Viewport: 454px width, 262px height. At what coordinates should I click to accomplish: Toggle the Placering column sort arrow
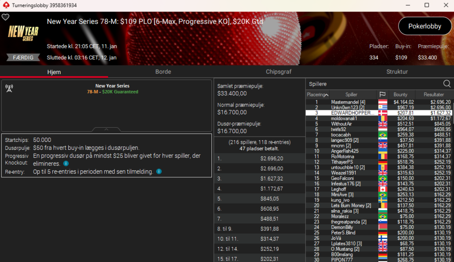(x=326, y=95)
